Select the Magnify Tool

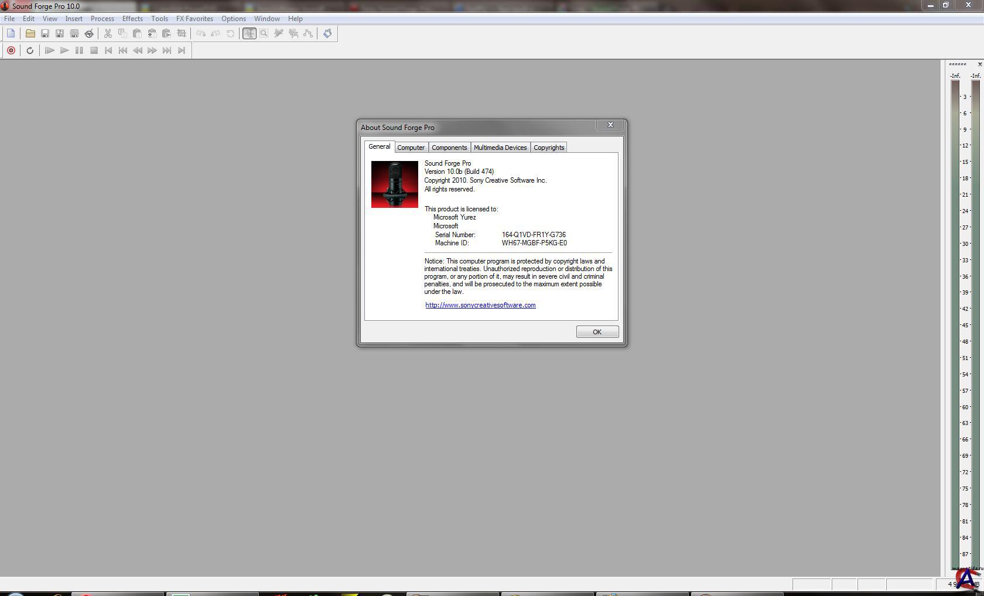[x=264, y=33]
